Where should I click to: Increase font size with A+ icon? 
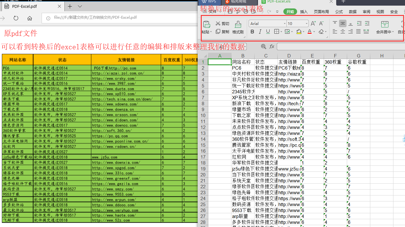pyautogui.click(x=313, y=23)
